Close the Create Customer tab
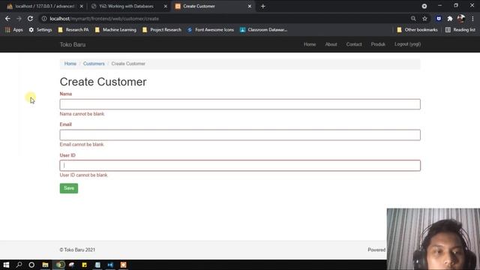This screenshot has width=480, height=270. [x=250, y=6]
